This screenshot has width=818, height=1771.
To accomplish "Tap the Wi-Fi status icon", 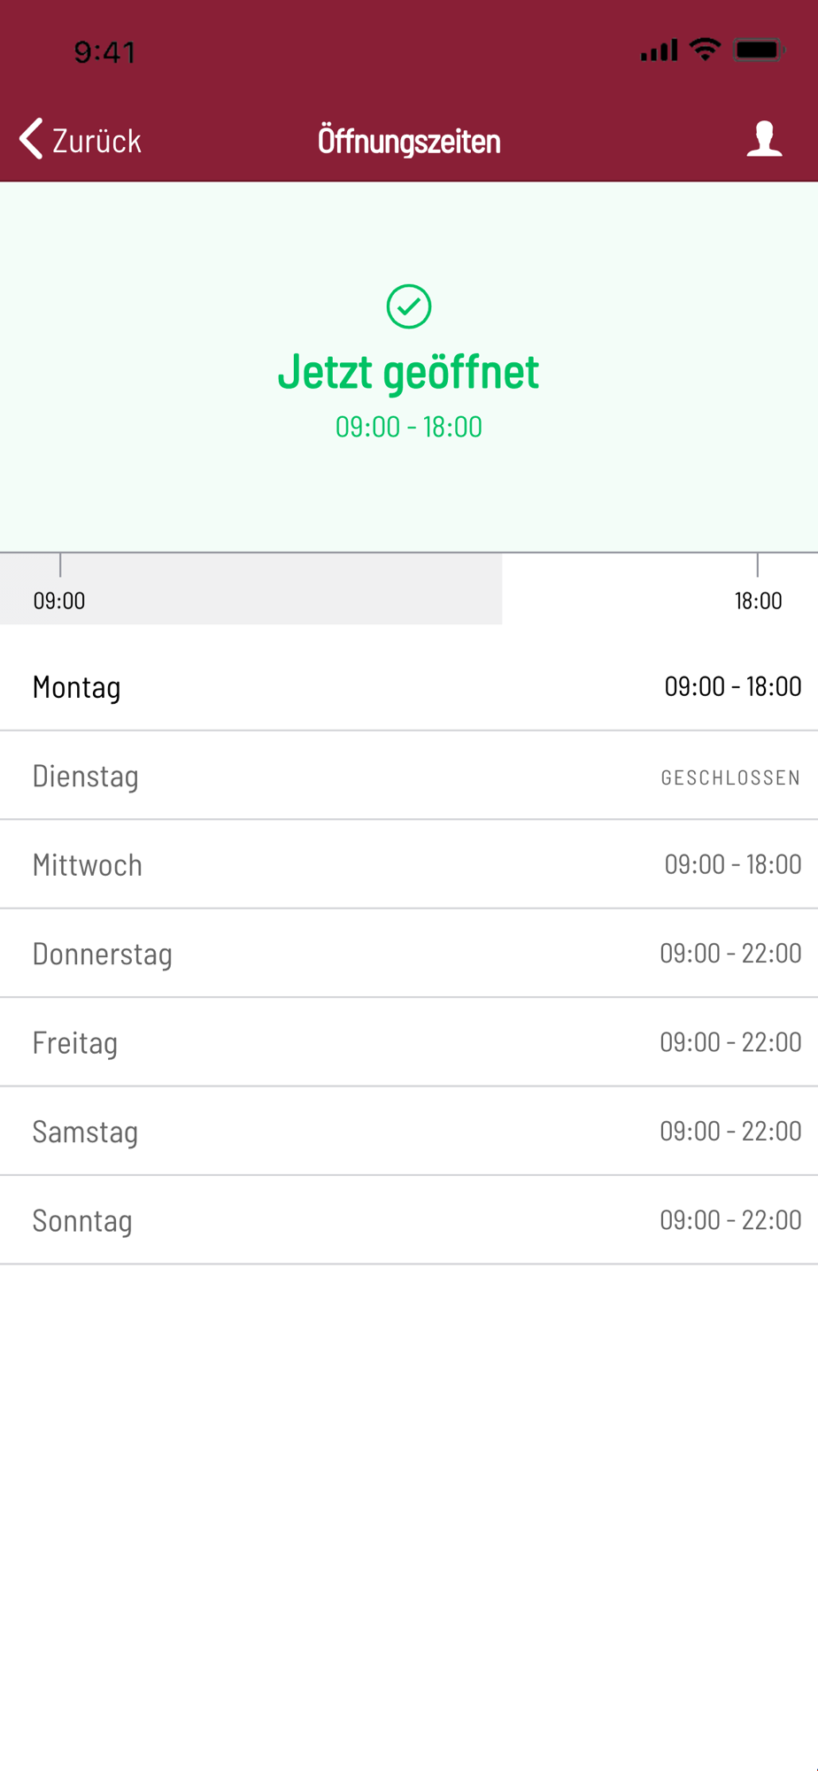I will [705, 50].
